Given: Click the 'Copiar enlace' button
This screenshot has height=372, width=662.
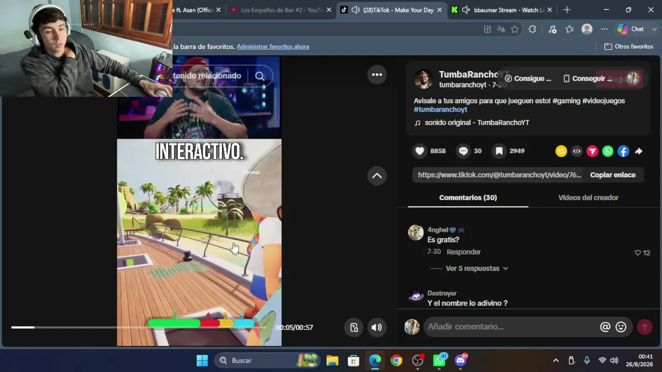Looking at the screenshot, I should (613, 175).
